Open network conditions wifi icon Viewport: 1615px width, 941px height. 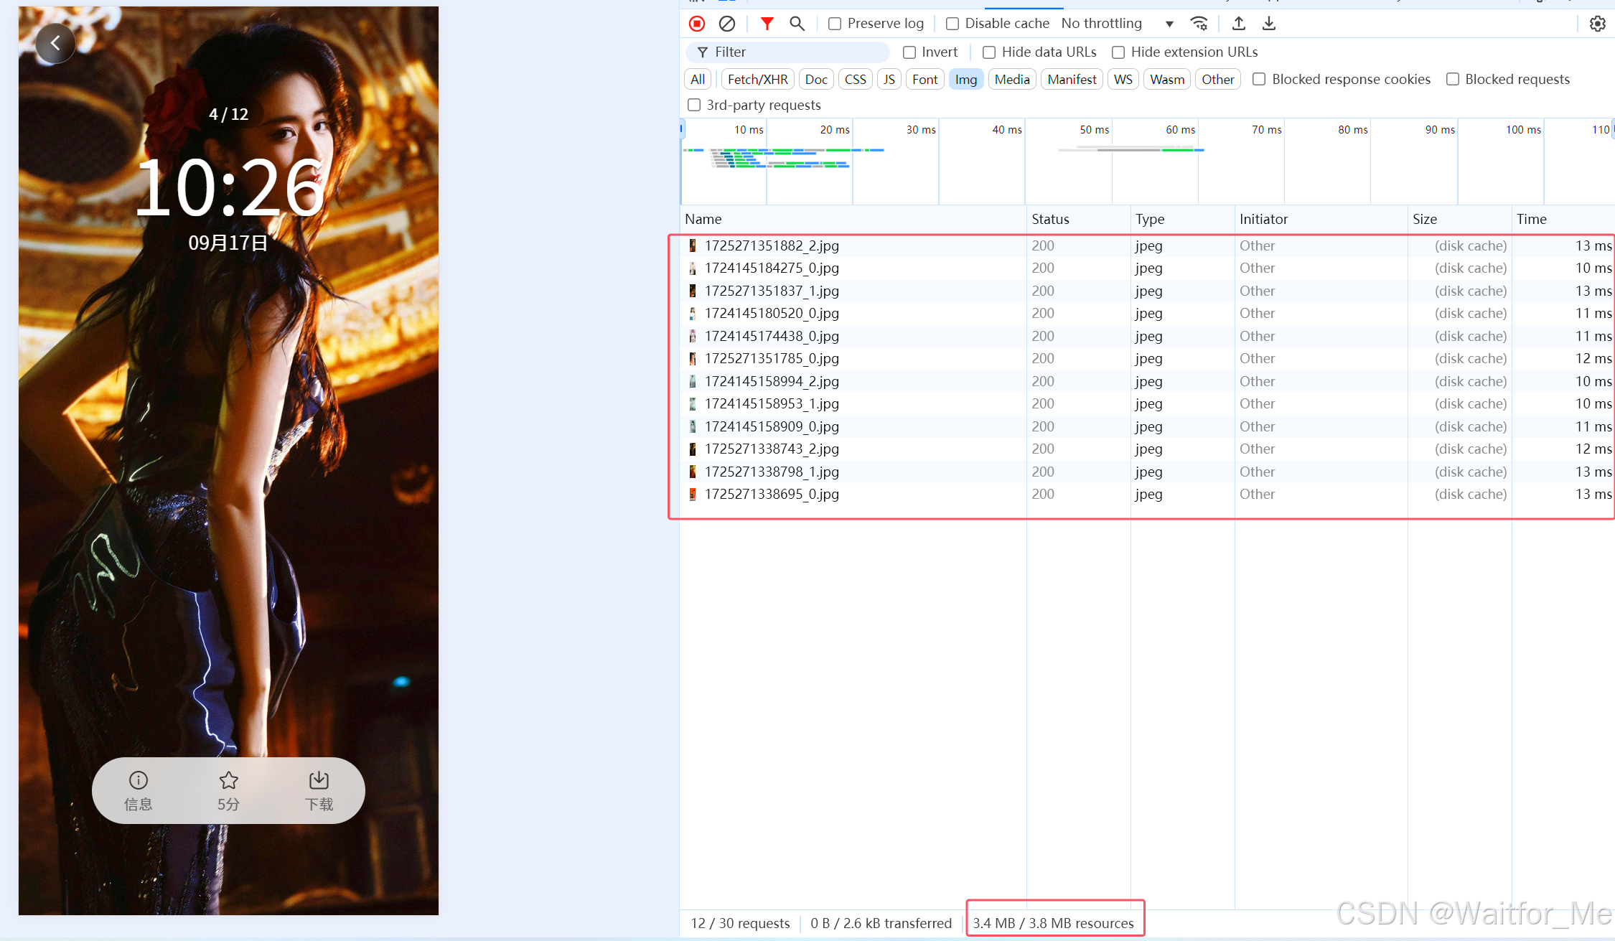(x=1199, y=24)
